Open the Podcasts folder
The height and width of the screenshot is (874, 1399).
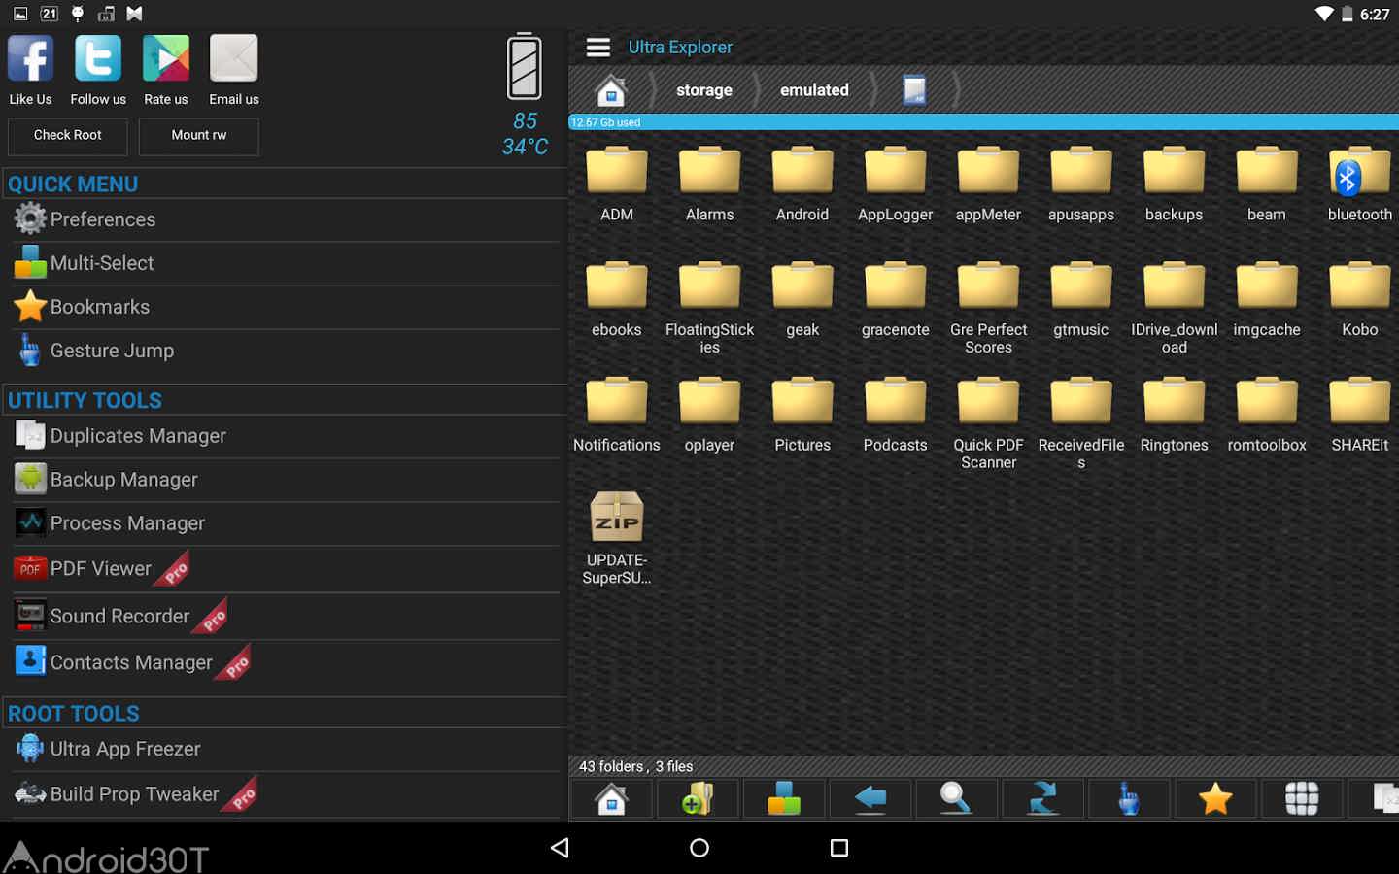click(x=896, y=416)
